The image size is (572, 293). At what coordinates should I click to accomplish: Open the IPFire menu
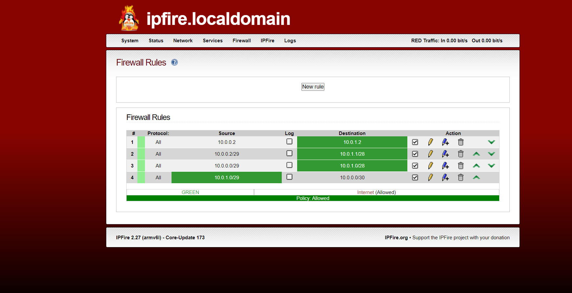[267, 41]
